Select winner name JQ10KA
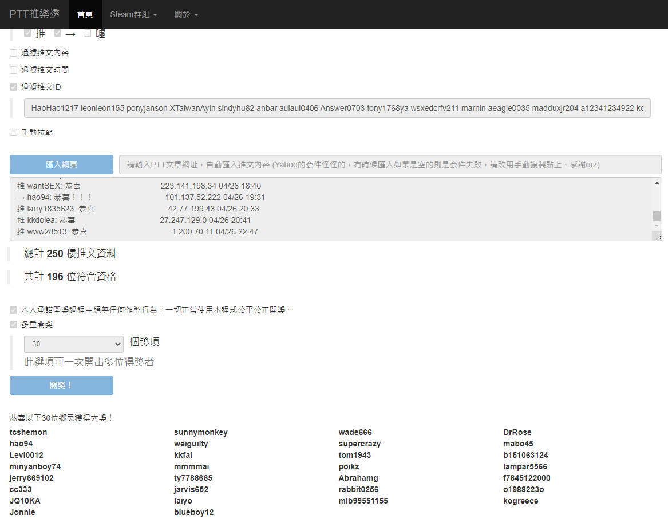Viewport: 668px width, 519px height. 25,501
